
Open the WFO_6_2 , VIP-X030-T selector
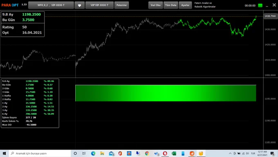point(51,5)
